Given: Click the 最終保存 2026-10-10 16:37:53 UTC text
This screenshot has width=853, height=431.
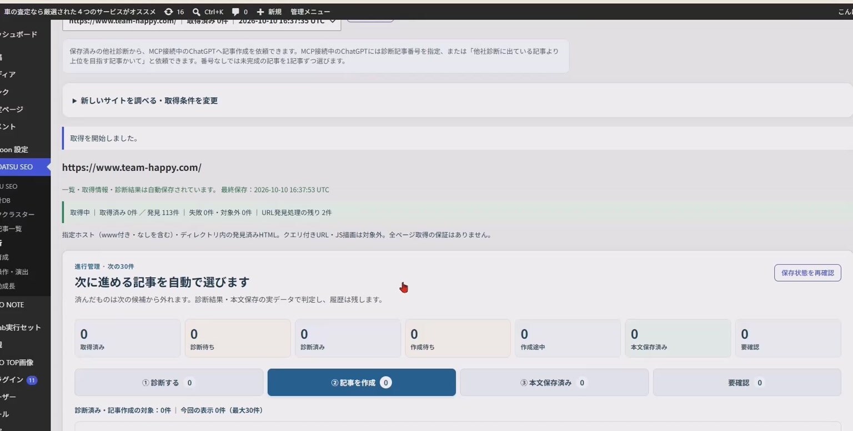Looking at the screenshot, I should pyautogui.click(x=275, y=190).
